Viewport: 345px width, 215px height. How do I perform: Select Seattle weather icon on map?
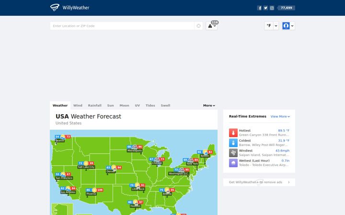[x=63, y=137]
